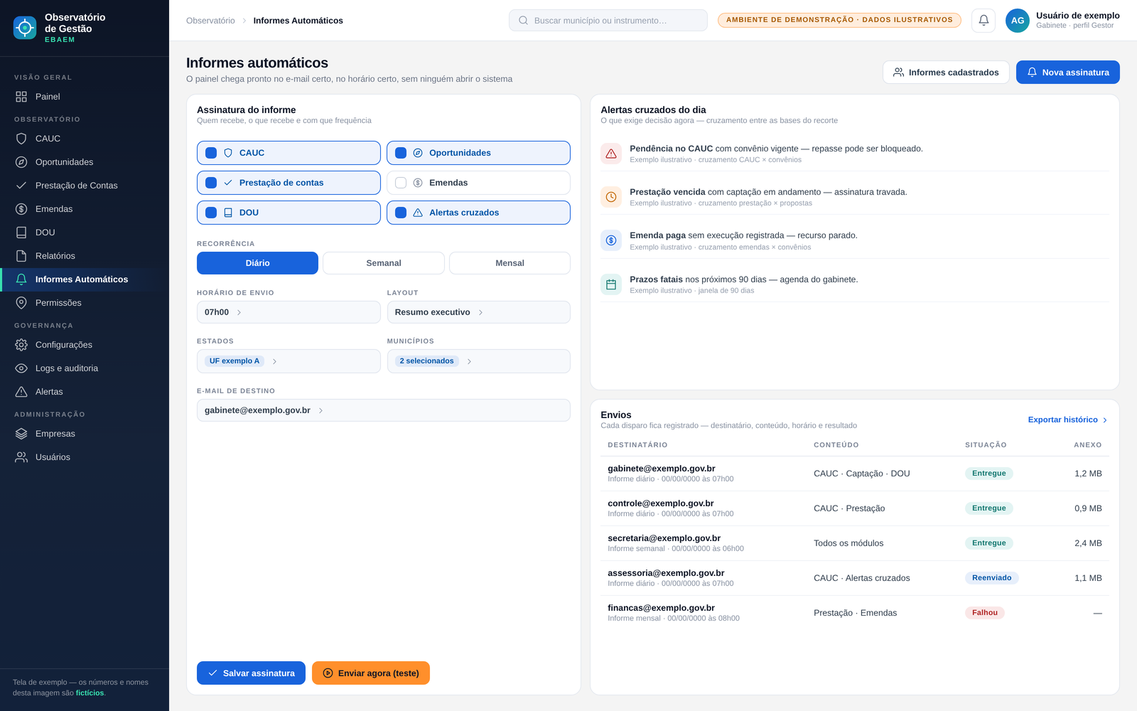1137x711 pixels.
Task: Open Relatórios in the sidebar menu
Action: tap(85, 256)
